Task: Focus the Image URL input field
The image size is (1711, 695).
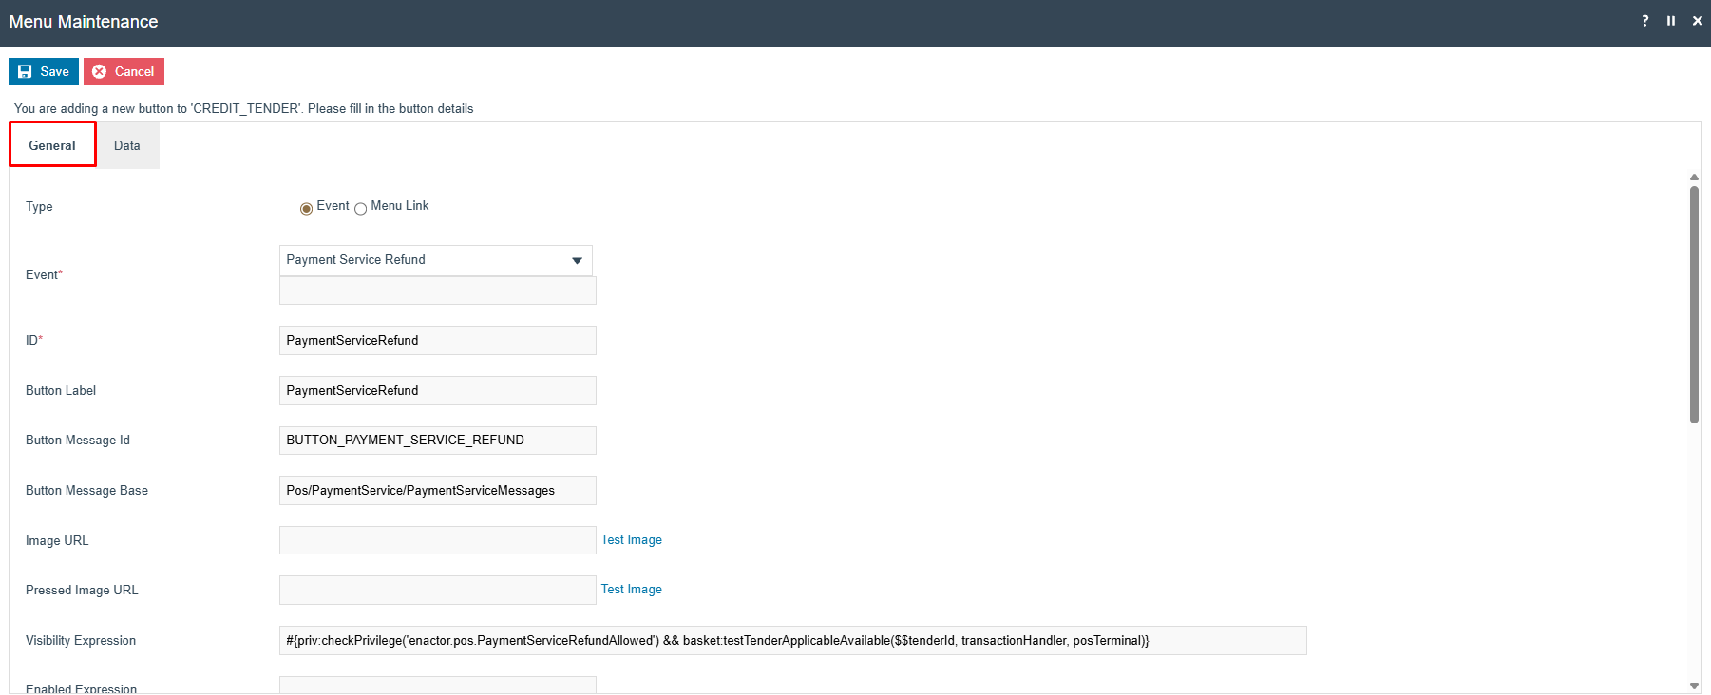Action: pyautogui.click(x=438, y=540)
